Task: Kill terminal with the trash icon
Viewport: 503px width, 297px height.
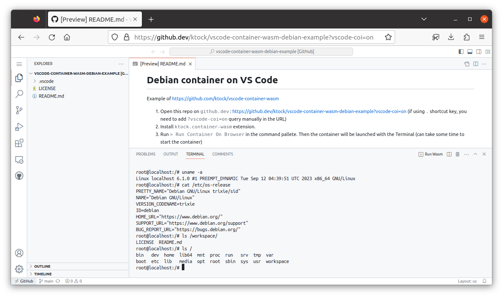Action: click(458, 154)
